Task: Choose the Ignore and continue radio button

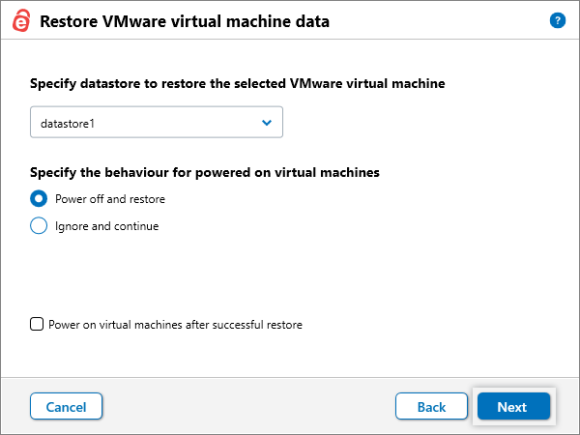Action: click(39, 226)
